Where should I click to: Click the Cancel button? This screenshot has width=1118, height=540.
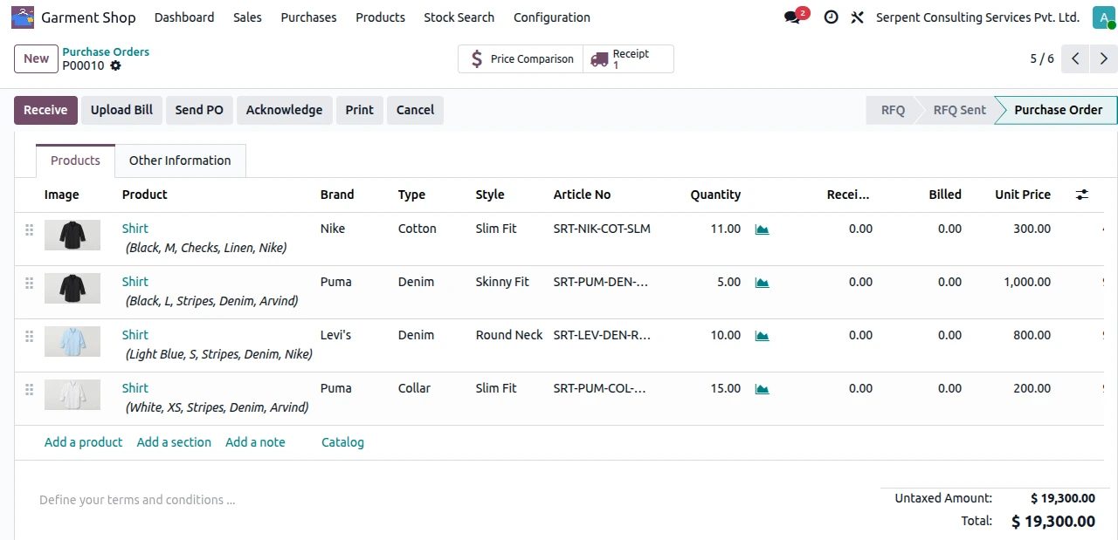[415, 110]
